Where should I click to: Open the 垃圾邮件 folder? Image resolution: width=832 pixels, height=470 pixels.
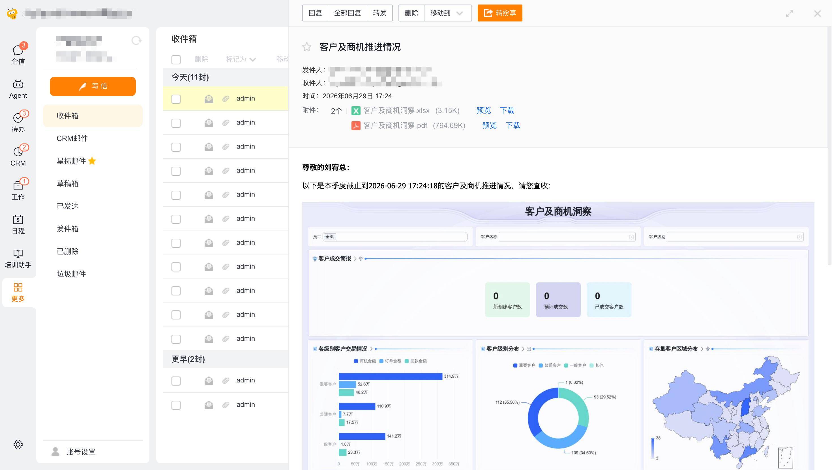click(93, 274)
